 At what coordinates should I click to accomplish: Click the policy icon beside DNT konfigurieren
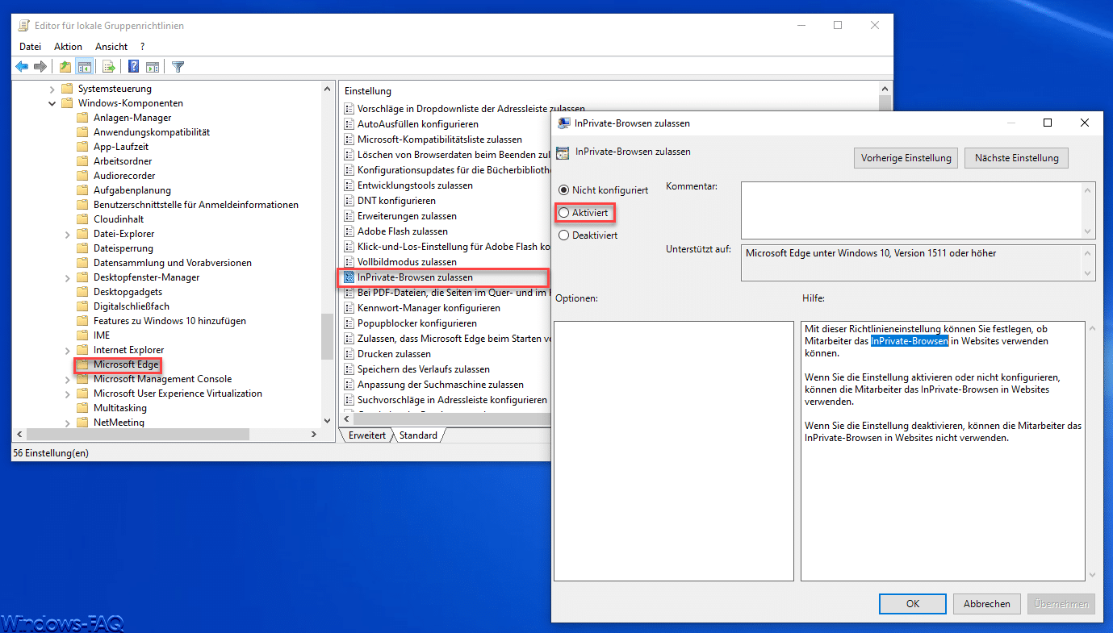click(349, 201)
